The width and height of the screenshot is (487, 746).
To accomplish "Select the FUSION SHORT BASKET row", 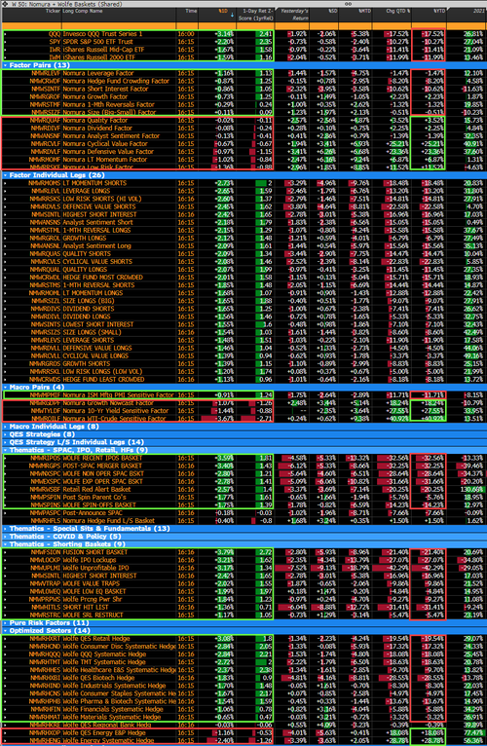I will coord(243,552).
